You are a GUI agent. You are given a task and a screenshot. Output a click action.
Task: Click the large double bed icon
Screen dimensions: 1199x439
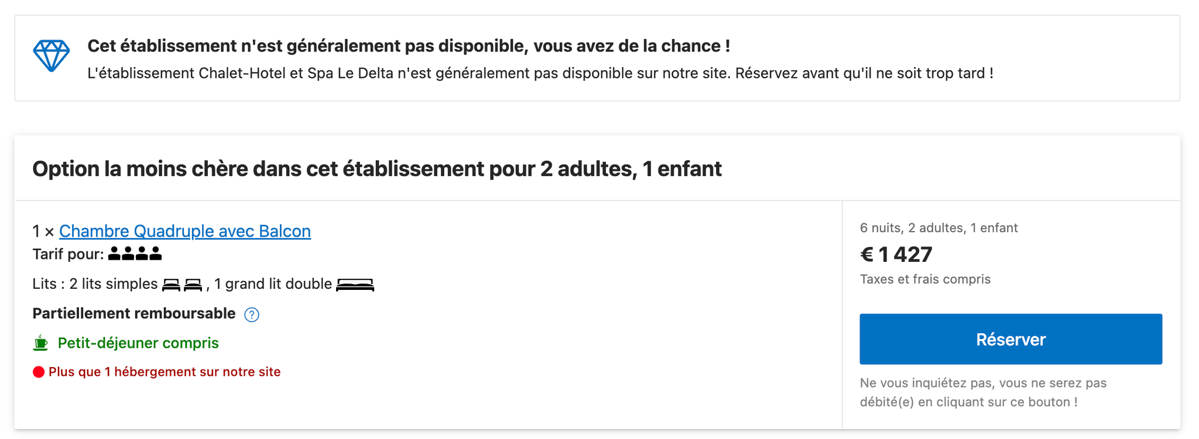click(x=355, y=285)
